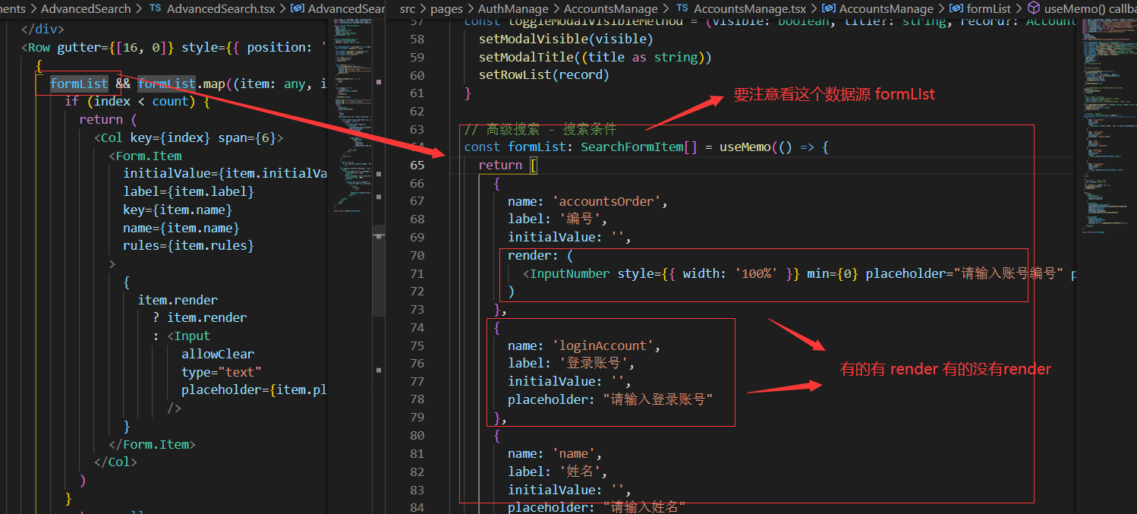
Task: Click rules={item.rules} attribute
Action: tap(188, 245)
